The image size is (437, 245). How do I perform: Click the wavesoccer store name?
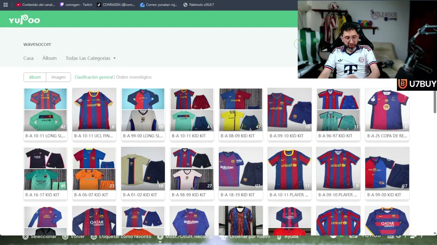coord(37,44)
